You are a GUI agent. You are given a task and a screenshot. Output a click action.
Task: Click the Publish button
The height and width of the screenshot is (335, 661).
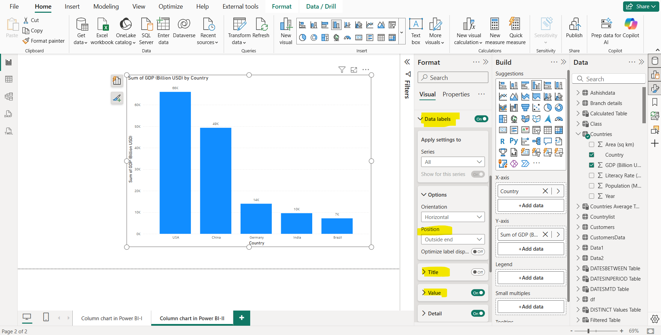(574, 30)
